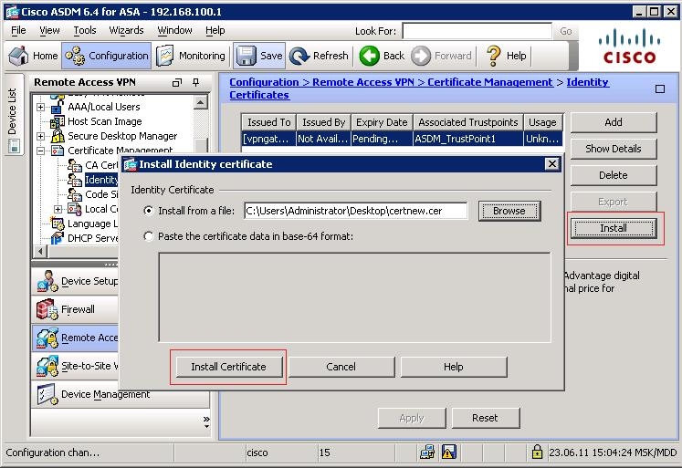Open the Device Management section
The width and height of the screenshot is (682, 468).
(x=121, y=395)
